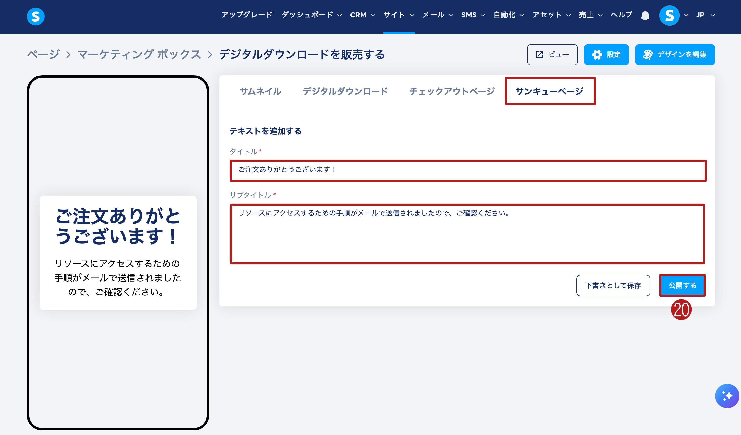Click the 公開する button
The width and height of the screenshot is (741, 435).
click(x=682, y=285)
